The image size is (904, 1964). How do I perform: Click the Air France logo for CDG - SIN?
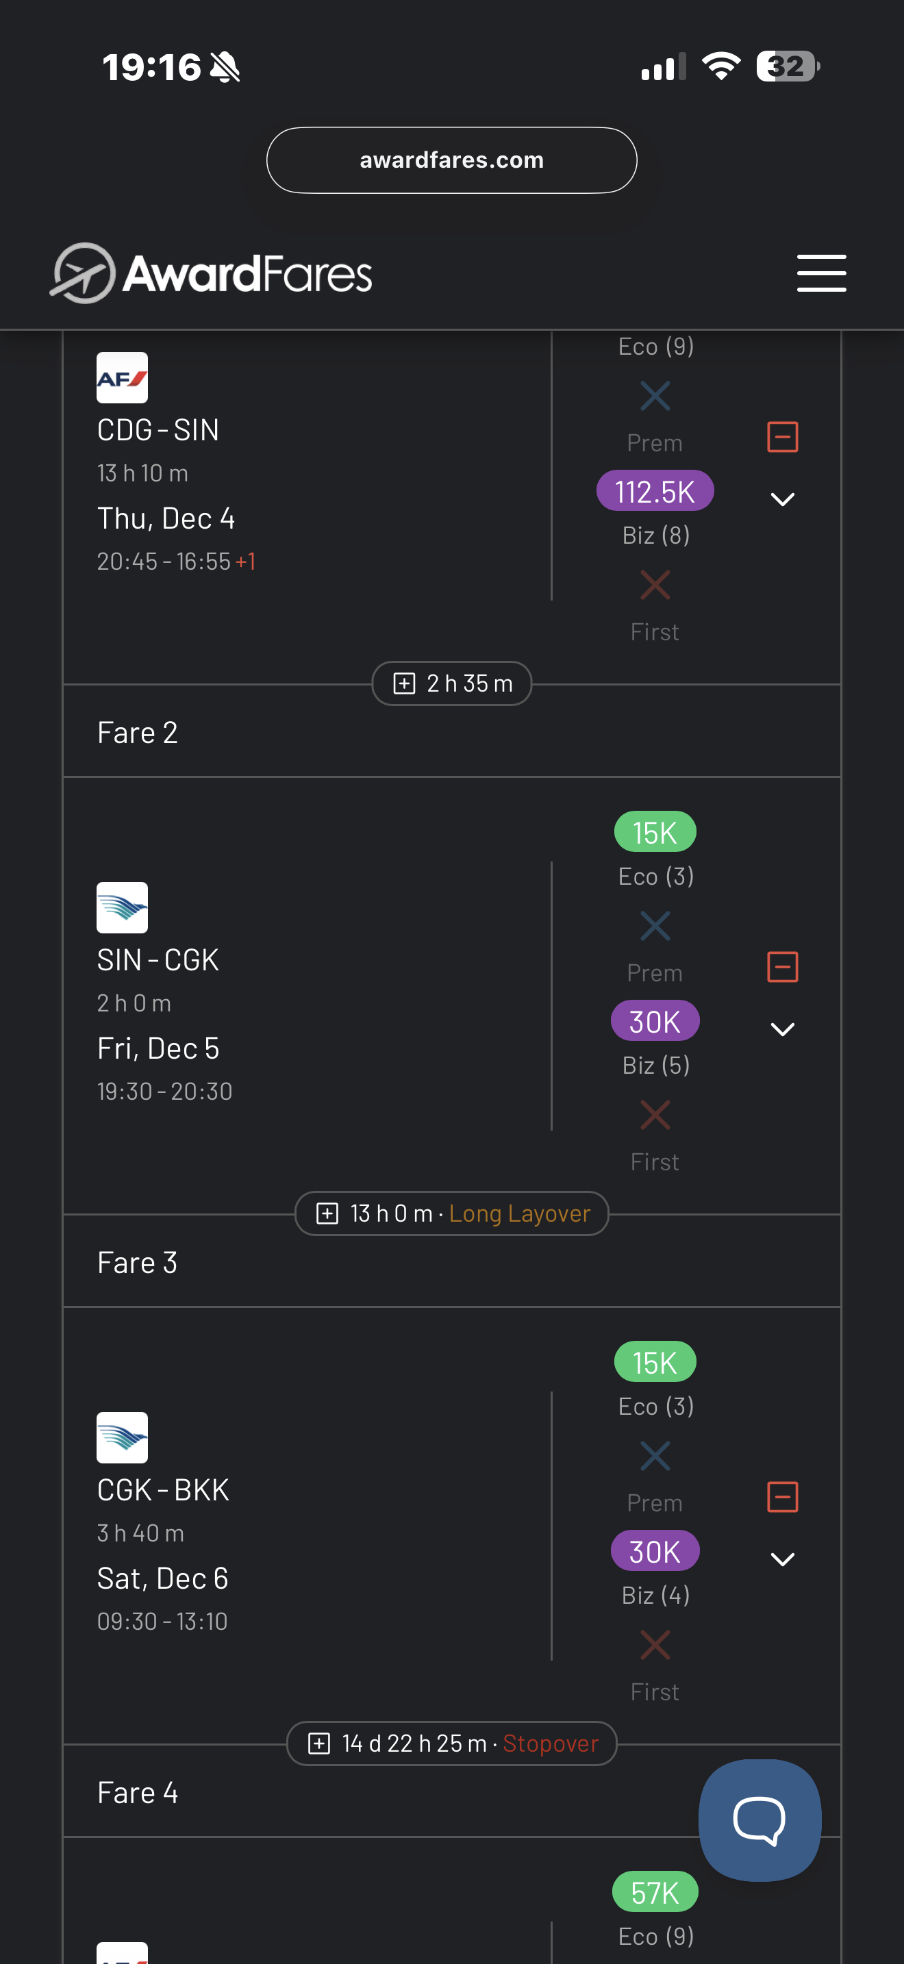coord(122,377)
